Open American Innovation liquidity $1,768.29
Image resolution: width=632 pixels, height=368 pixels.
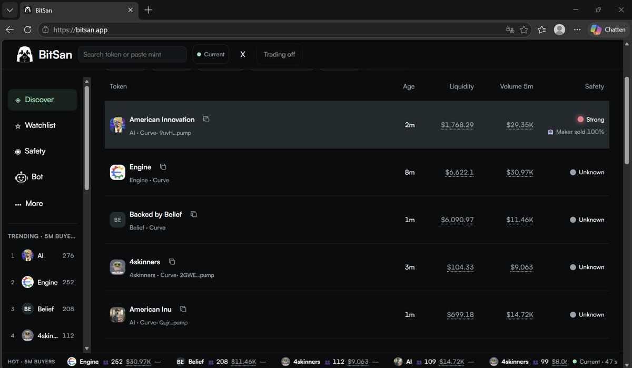(457, 125)
